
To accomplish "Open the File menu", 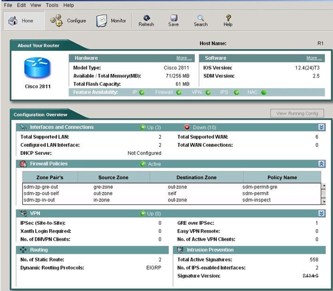I will 8,5.
